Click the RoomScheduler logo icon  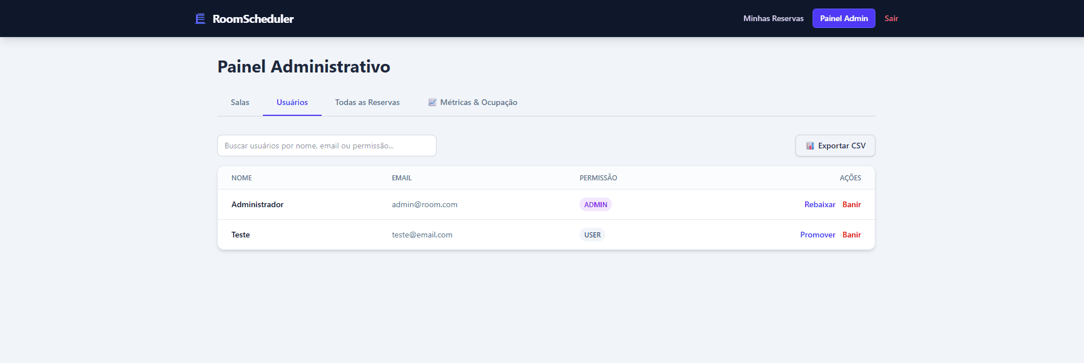coord(200,19)
